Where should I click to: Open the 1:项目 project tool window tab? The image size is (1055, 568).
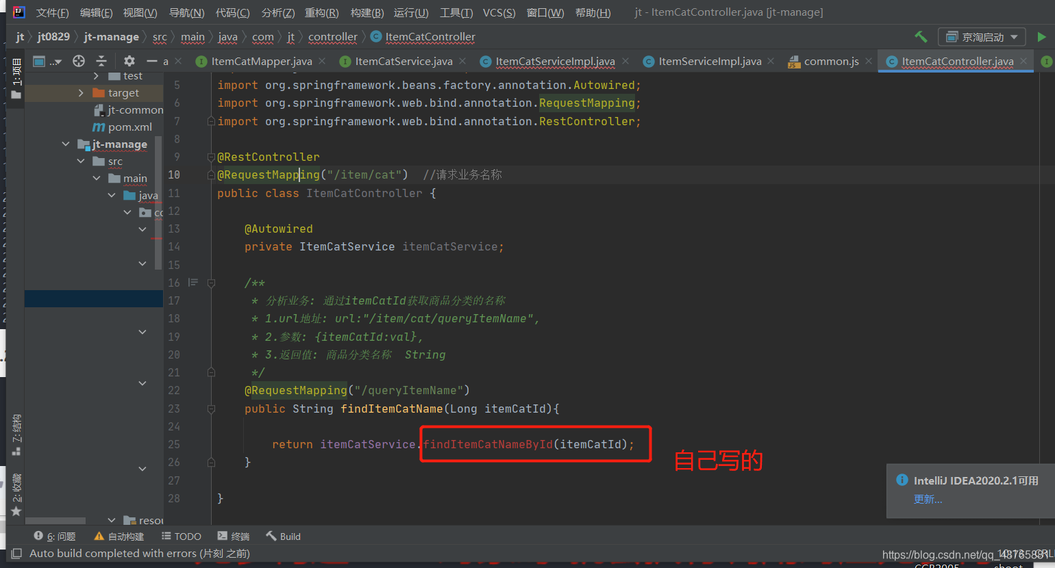tap(16, 72)
